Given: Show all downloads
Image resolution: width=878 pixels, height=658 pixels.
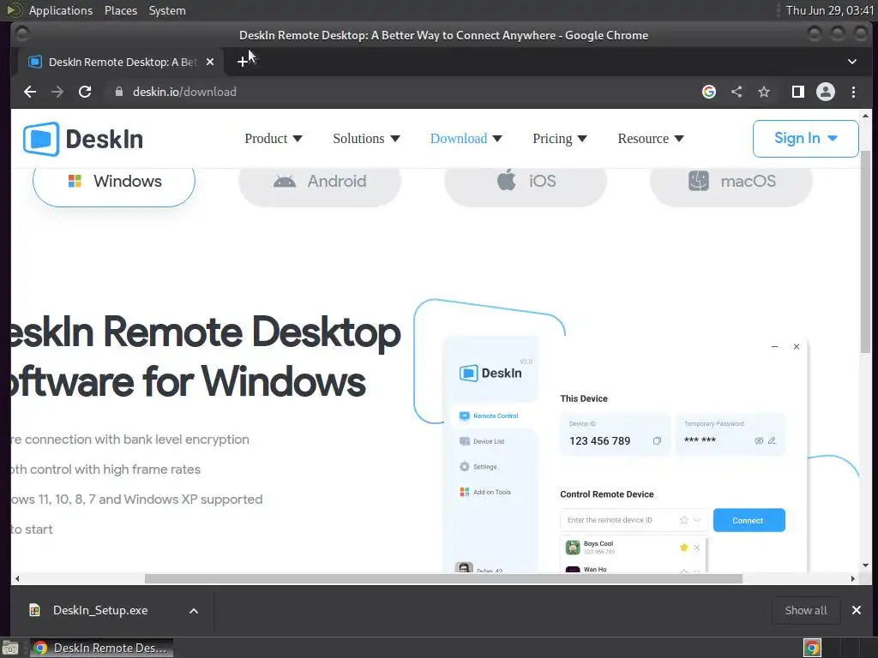Looking at the screenshot, I should click(806, 610).
